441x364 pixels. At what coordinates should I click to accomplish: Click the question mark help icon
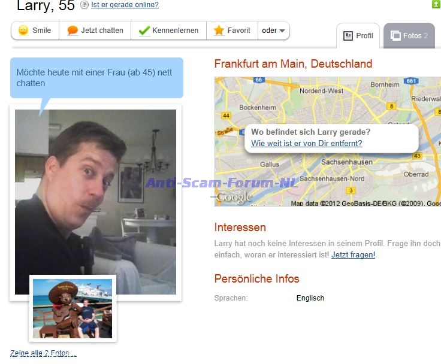pos(84,5)
